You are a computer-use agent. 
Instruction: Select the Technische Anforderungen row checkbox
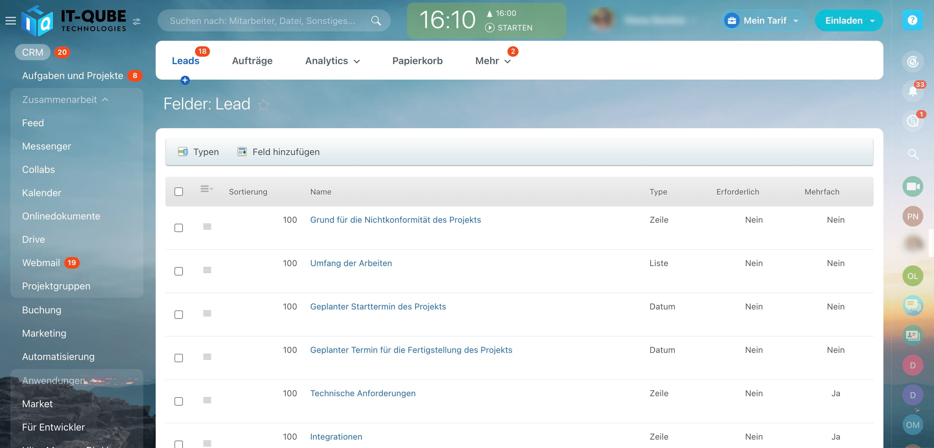[178, 401]
